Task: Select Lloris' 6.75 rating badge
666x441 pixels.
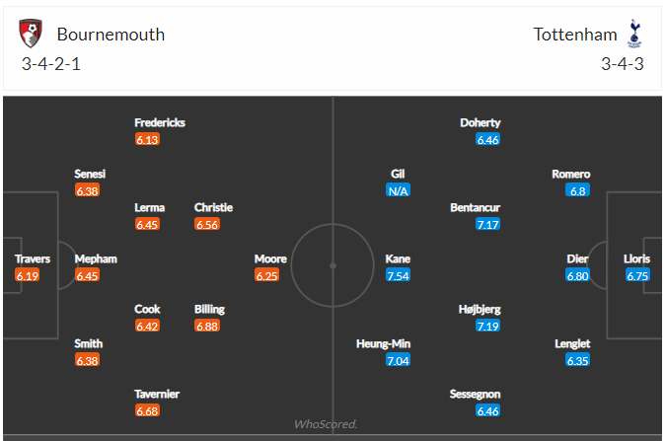Action: click(637, 275)
